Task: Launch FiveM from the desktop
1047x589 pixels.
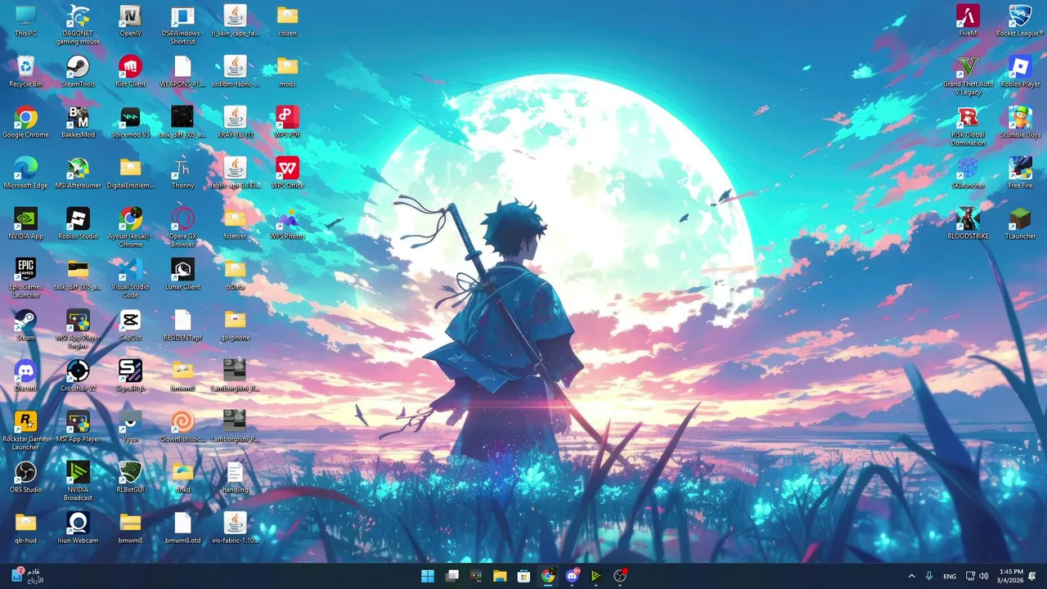Action: coord(968,21)
